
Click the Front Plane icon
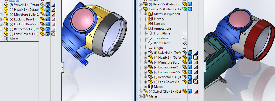pos(150,33)
